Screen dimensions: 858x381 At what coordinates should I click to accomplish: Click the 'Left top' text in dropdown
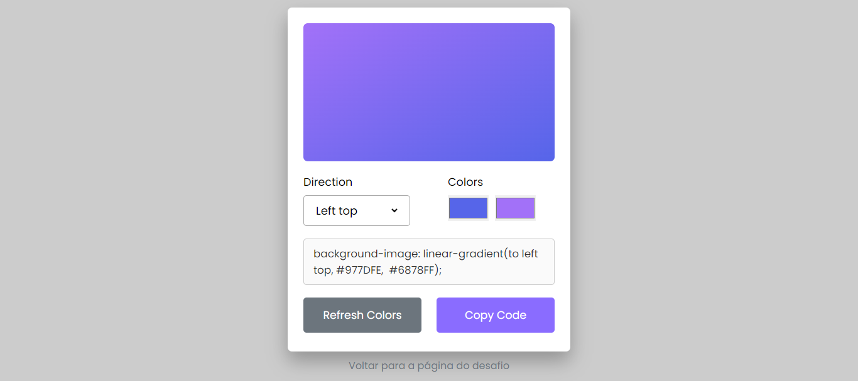337,211
